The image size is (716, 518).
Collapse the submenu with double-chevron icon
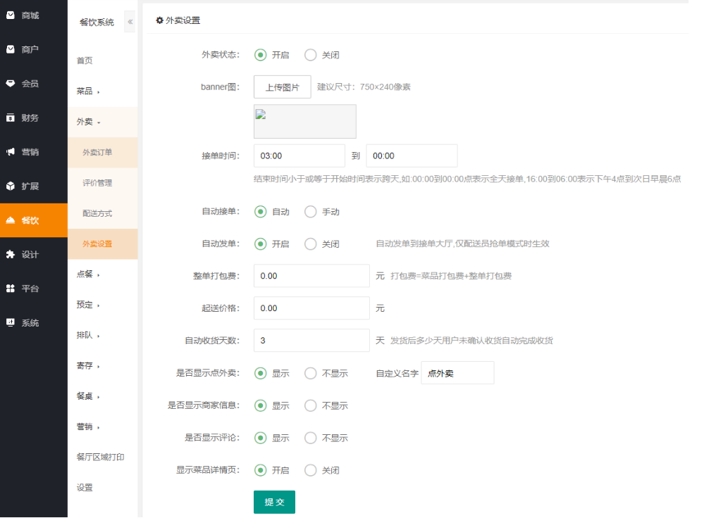130,22
